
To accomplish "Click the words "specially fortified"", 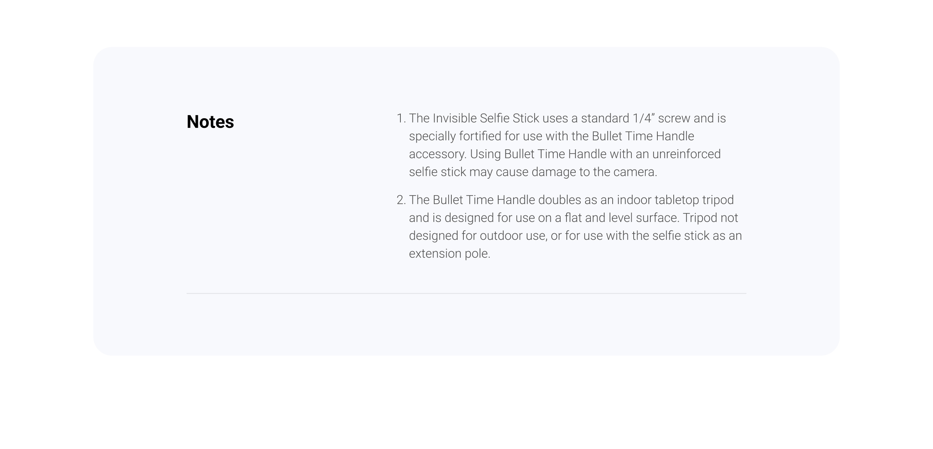I will tap(455, 136).
